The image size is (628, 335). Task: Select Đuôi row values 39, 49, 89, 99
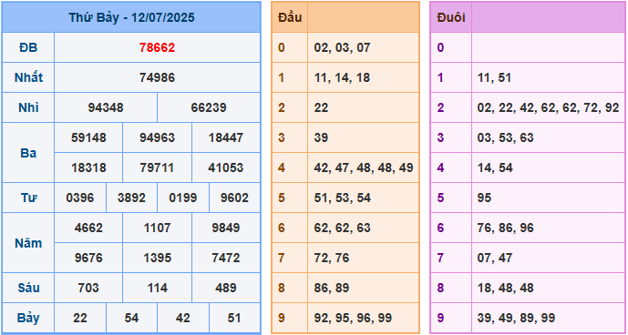[516, 318]
